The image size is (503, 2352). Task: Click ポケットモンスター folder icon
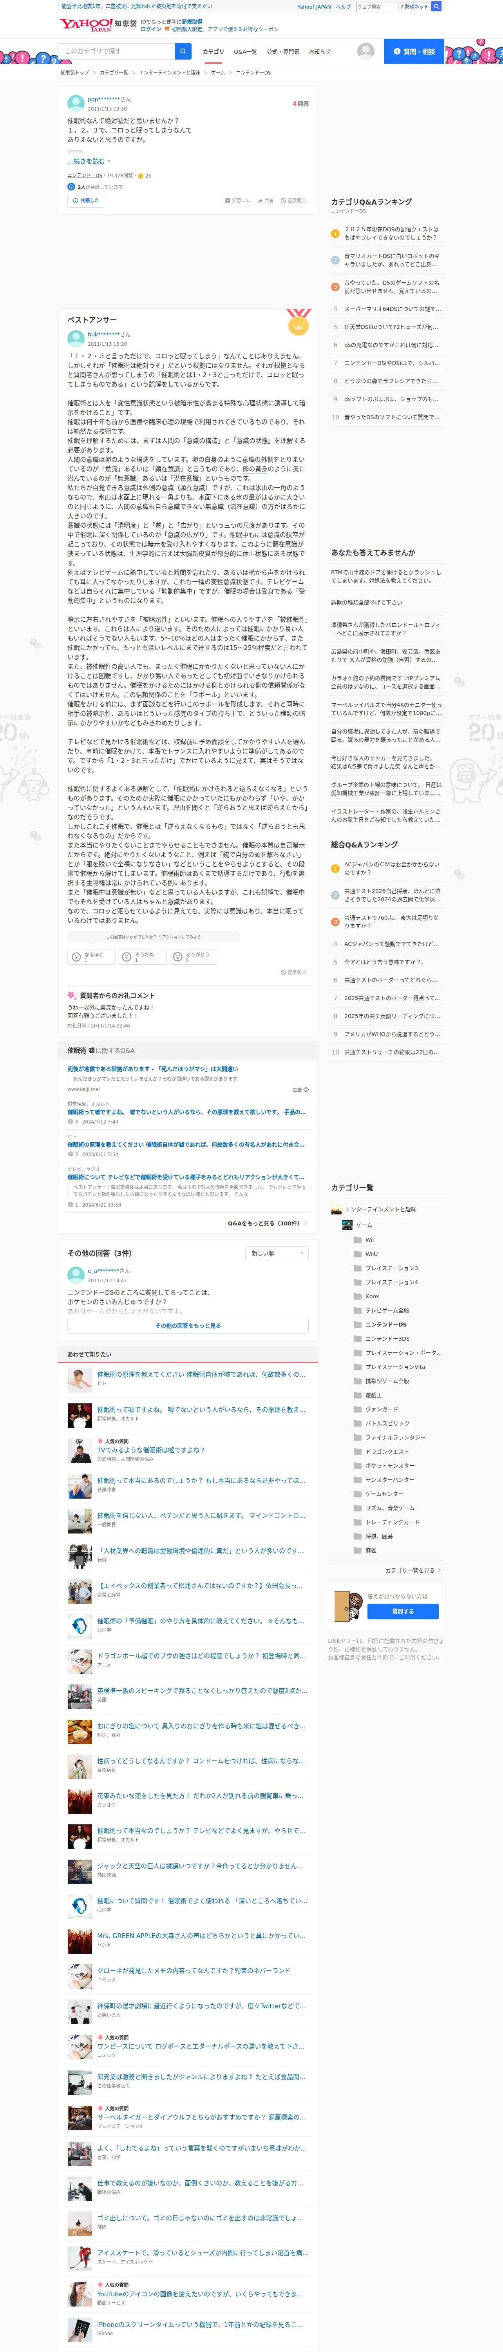click(x=358, y=1465)
